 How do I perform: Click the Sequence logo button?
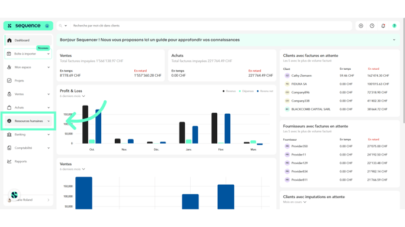pyautogui.click(x=28, y=26)
